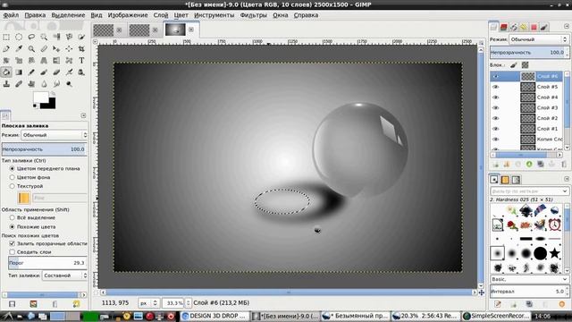Screen dimensions: 572x322
Task: Toggle visibility eye of Слой #3
Action: coord(495,107)
